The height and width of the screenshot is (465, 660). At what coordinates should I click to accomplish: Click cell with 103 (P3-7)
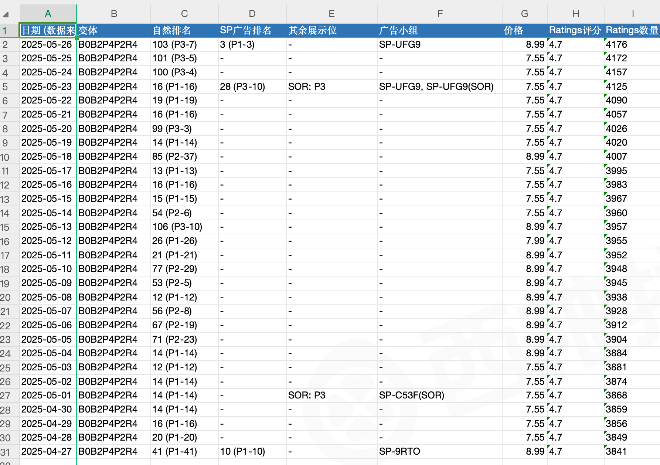[x=184, y=44]
